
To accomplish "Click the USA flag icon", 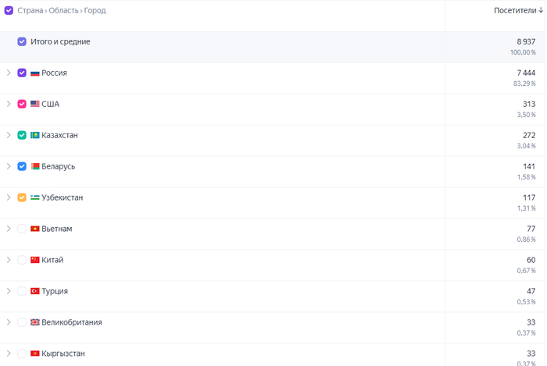I will click(x=35, y=104).
